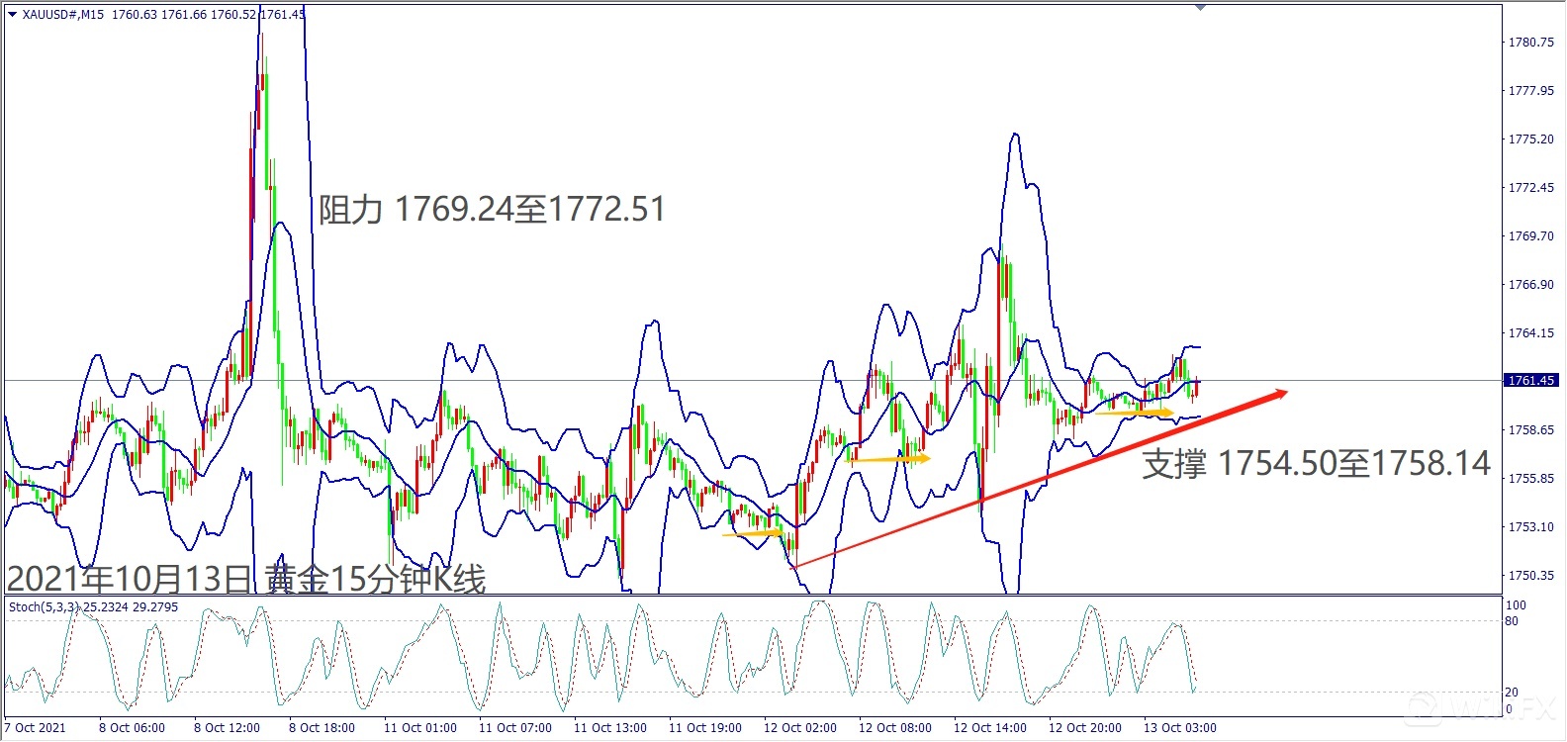Click the current price tag 1761.45 on the price axis

click(1530, 380)
